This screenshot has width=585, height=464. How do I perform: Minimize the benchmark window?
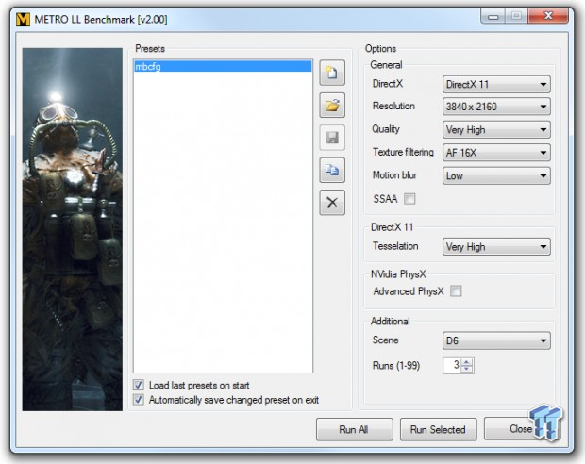(x=493, y=17)
